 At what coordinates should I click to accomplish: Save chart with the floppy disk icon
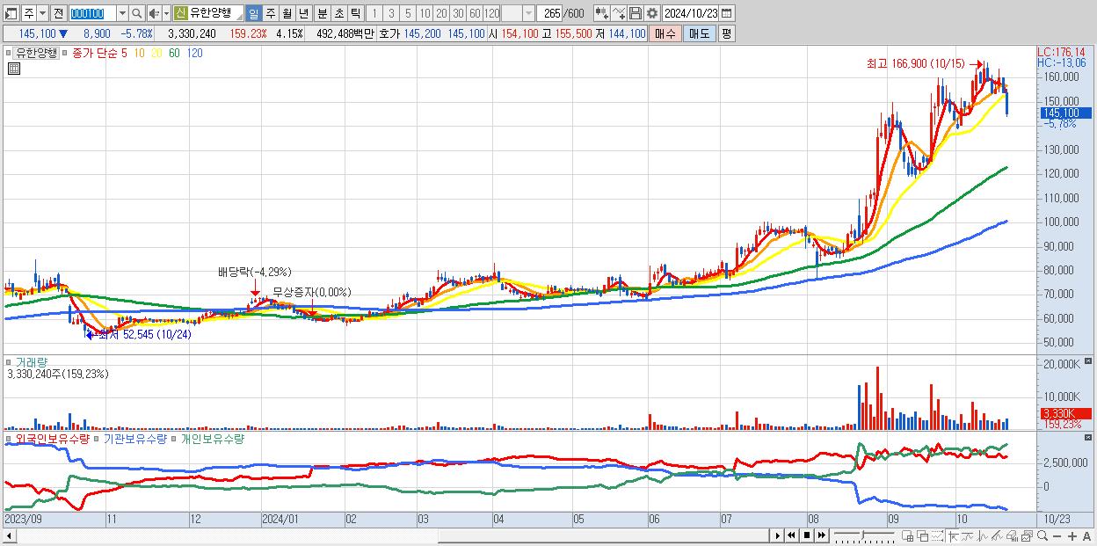pos(636,13)
